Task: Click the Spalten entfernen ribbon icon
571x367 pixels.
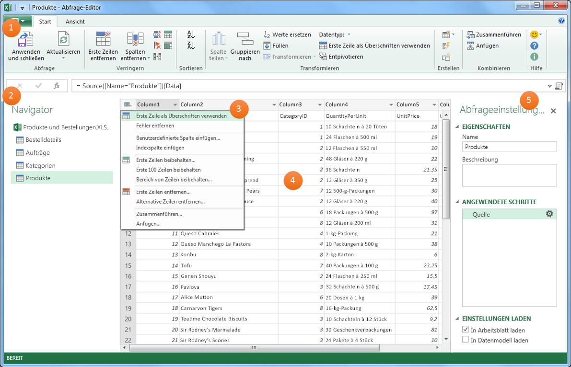Action: click(x=135, y=39)
